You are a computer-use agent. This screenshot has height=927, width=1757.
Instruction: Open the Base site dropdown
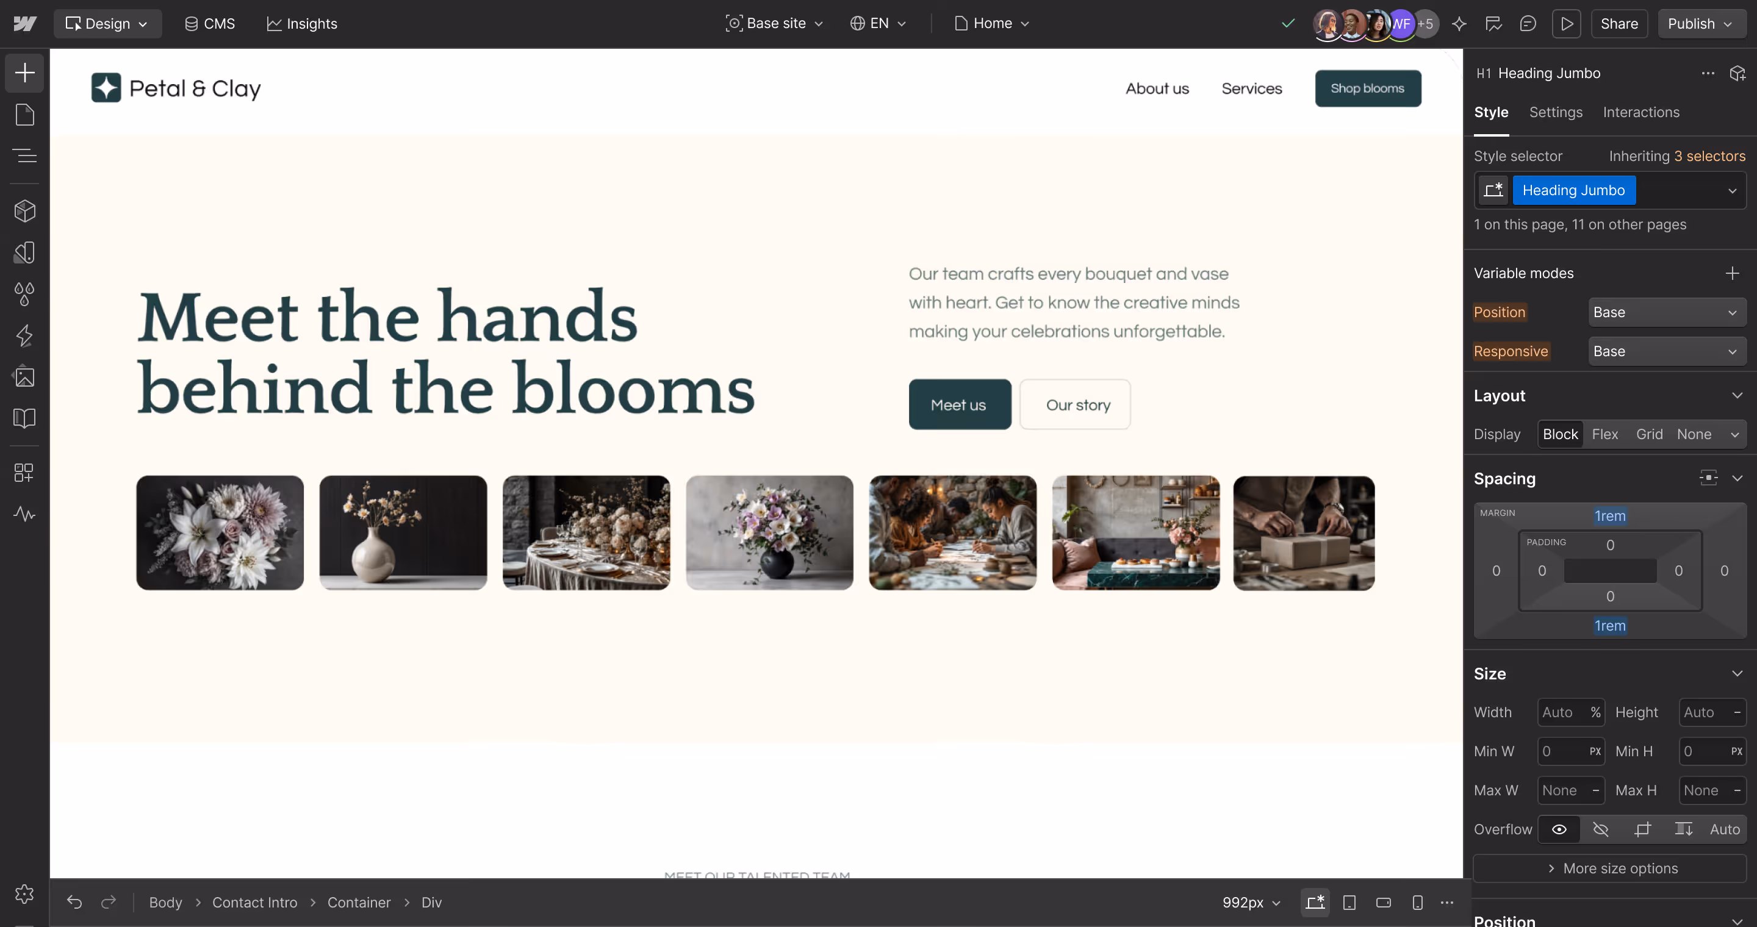(774, 24)
